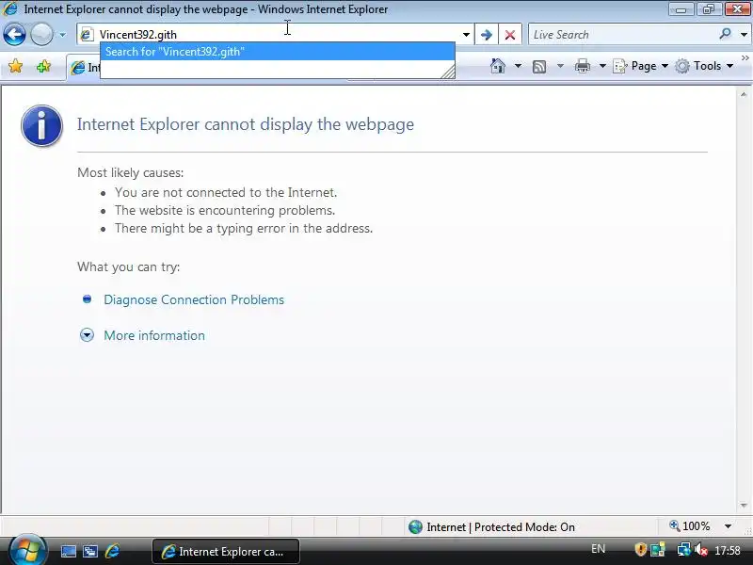Click the autocomplete dropdown resize grip
753x565 pixels.
448,73
